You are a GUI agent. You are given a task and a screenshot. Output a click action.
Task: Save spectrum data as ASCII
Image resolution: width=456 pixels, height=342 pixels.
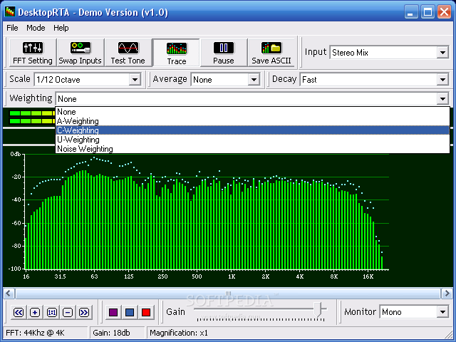point(271,53)
